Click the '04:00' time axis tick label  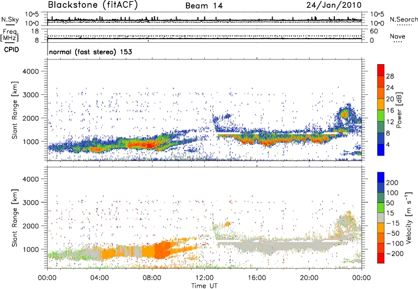[99, 278]
